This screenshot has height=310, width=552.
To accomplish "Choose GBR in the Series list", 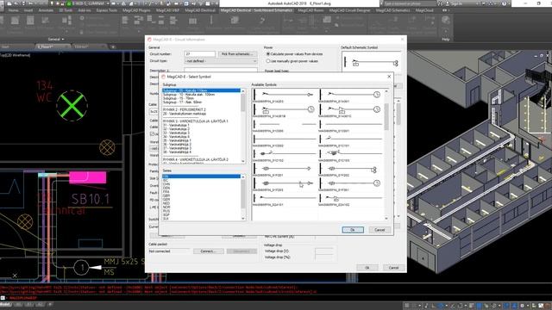I will [x=166, y=195].
